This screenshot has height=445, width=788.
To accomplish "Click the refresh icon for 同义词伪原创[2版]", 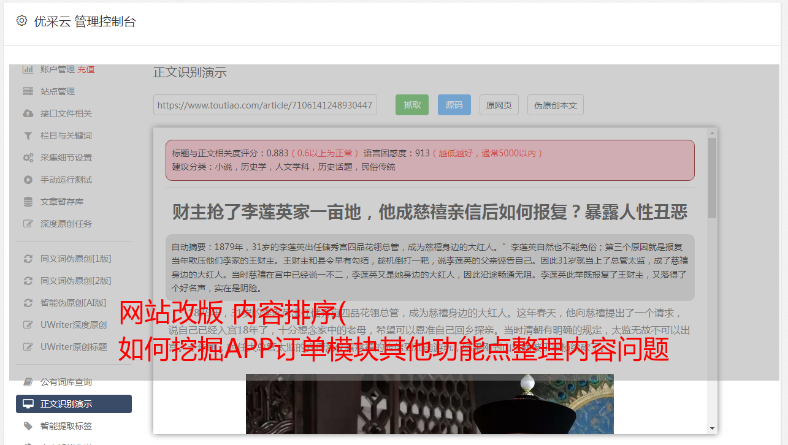I will pos(28,281).
